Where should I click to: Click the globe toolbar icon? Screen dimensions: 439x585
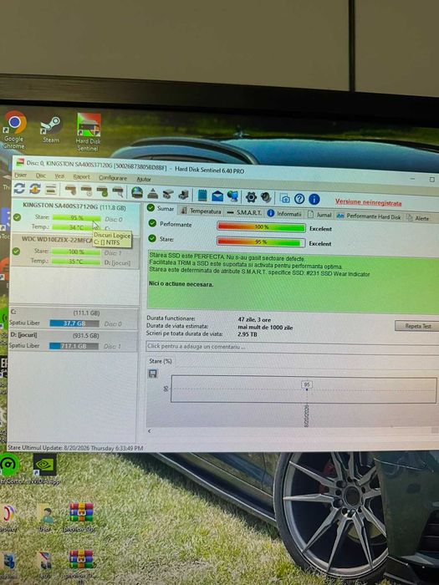(136, 192)
